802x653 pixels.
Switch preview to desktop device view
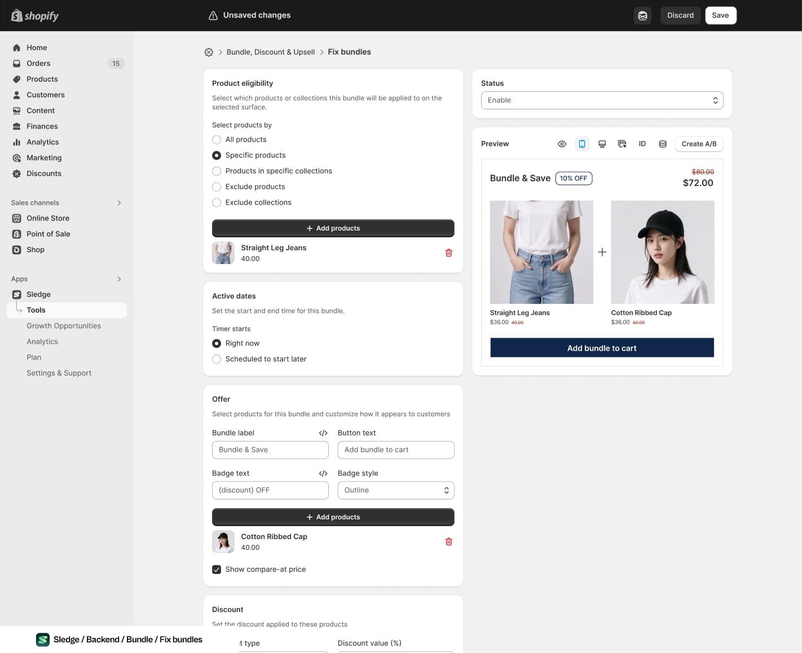click(602, 144)
